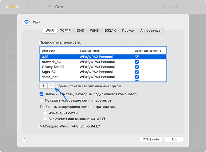Enable 'Показать устаревшие сети и параметры'
The image size is (206, 152).
[x=42, y=100]
